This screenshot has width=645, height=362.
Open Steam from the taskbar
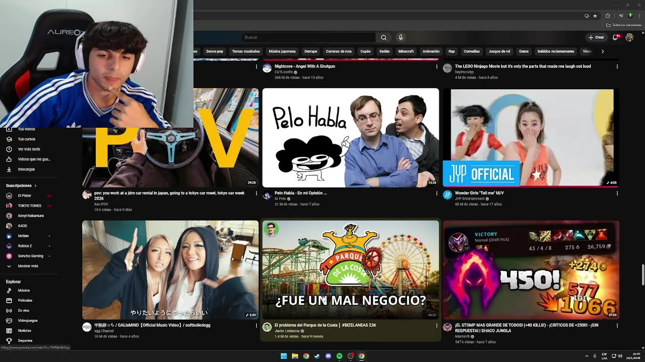click(x=317, y=356)
